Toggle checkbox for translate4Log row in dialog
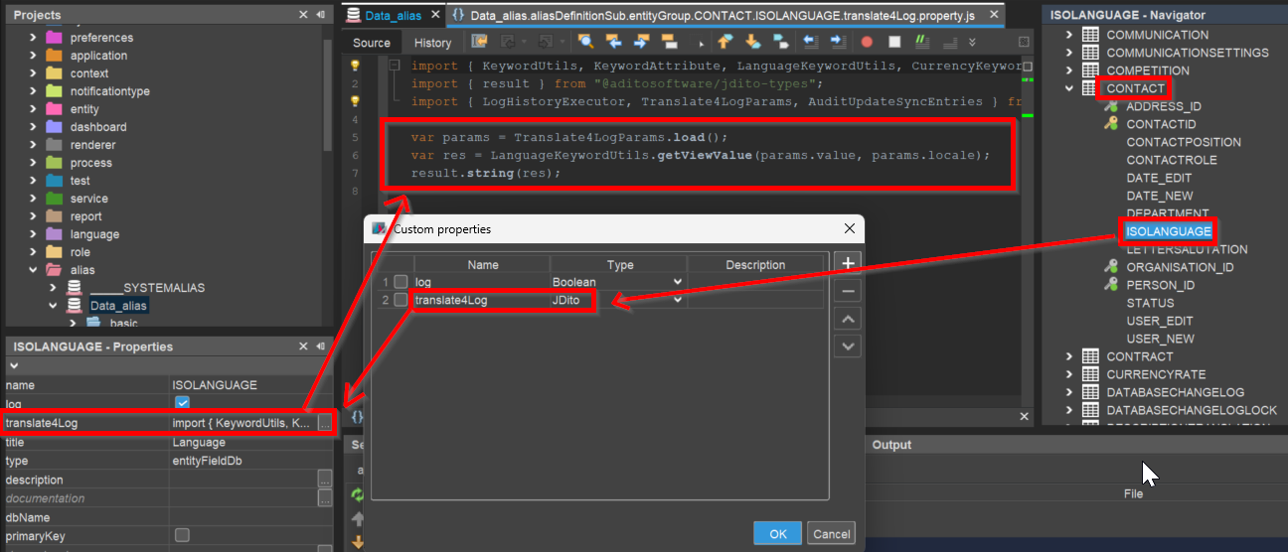1288x552 pixels. [x=401, y=300]
